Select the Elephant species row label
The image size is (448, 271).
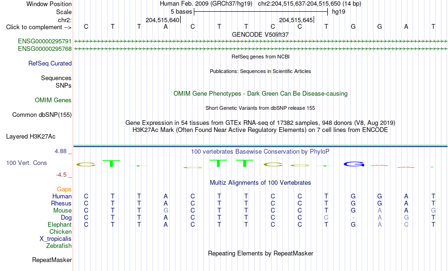(x=59, y=225)
